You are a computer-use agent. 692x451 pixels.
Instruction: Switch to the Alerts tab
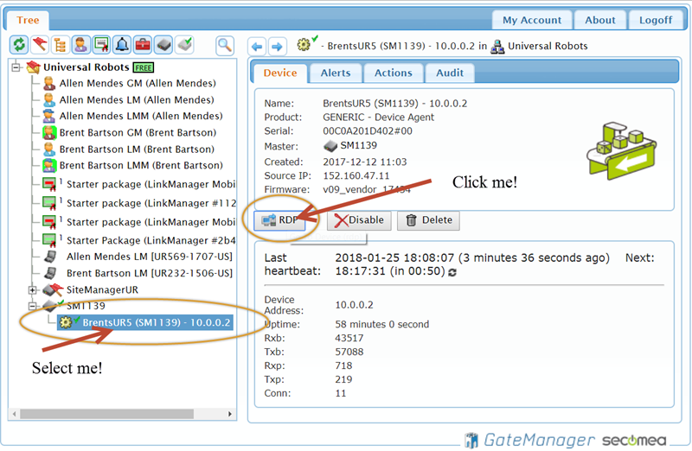coord(335,73)
